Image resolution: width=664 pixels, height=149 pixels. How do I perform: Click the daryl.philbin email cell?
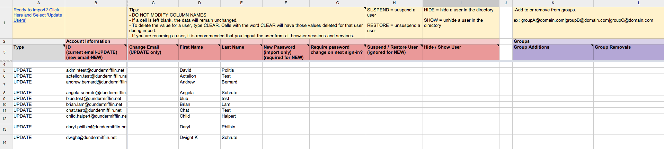coord(96,129)
